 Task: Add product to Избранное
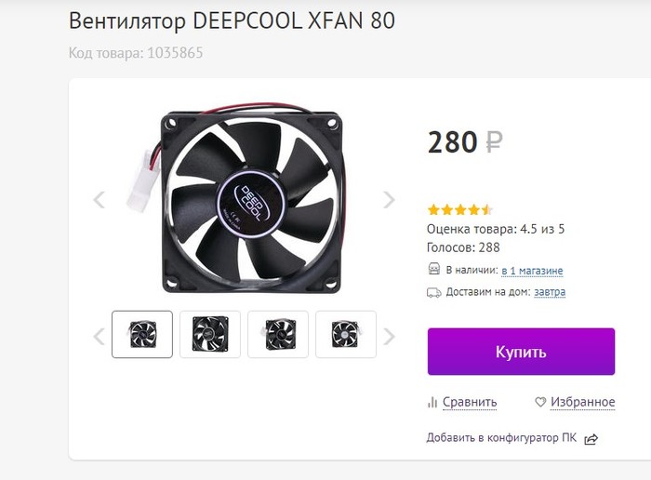pos(582,402)
